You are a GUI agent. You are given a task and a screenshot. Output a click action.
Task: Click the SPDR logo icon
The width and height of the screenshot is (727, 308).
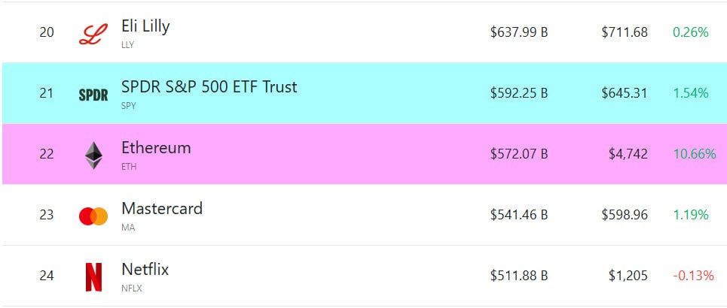coord(93,95)
